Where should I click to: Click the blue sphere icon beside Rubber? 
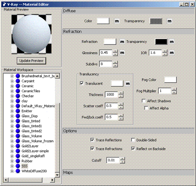tap(18, 161)
